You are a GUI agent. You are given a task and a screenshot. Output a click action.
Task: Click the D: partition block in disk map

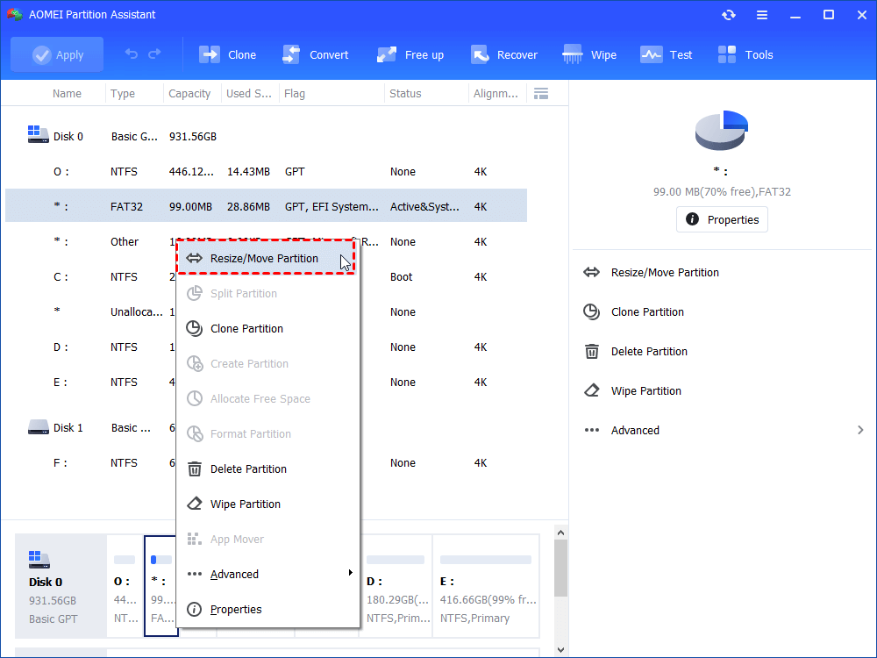coord(396,586)
